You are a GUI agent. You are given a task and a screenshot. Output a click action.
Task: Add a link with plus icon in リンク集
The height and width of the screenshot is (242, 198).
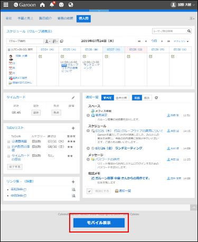(x=73, y=182)
